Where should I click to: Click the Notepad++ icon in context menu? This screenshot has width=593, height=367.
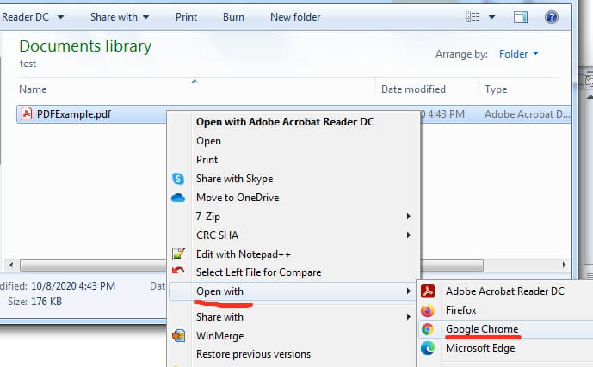[x=178, y=254]
